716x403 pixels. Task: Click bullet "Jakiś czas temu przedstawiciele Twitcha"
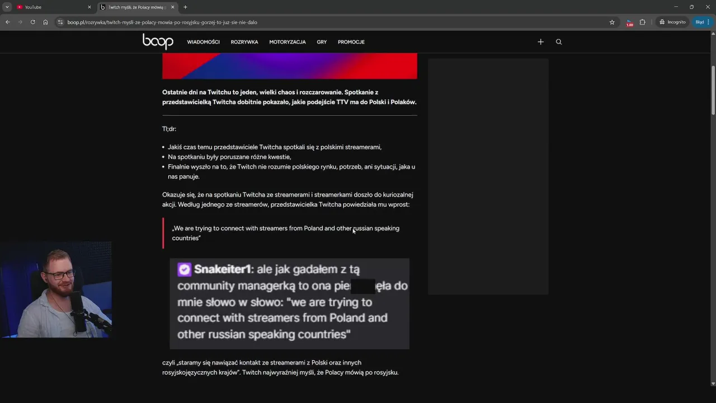pos(275,147)
